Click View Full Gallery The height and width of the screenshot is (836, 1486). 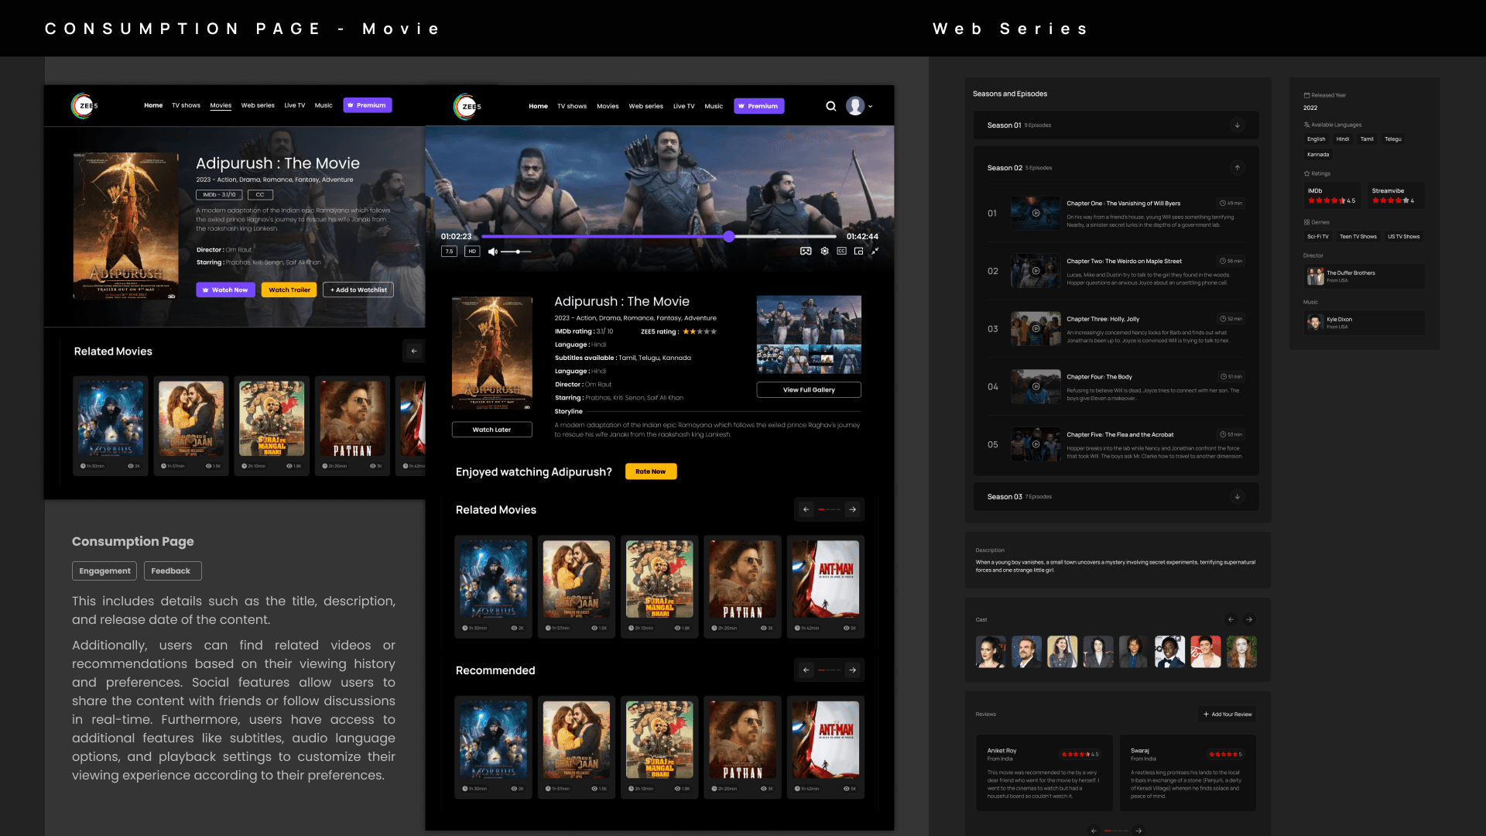click(809, 390)
